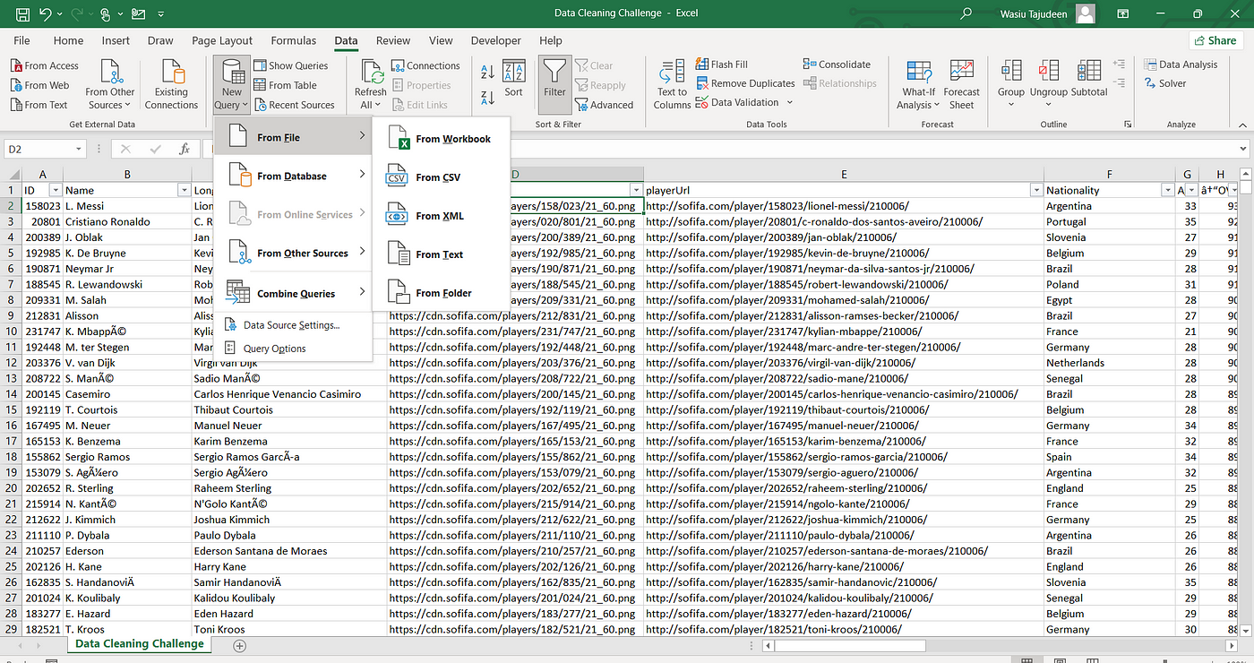Image resolution: width=1254 pixels, height=663 pixels.
Task: Expand From Database submenu
Action: tap(293, 177)
